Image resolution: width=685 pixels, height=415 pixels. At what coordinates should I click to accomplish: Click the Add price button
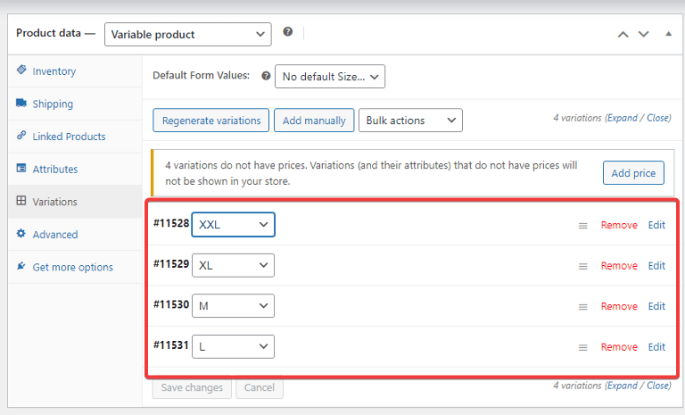pyautogui.click(x=633, y=173)
